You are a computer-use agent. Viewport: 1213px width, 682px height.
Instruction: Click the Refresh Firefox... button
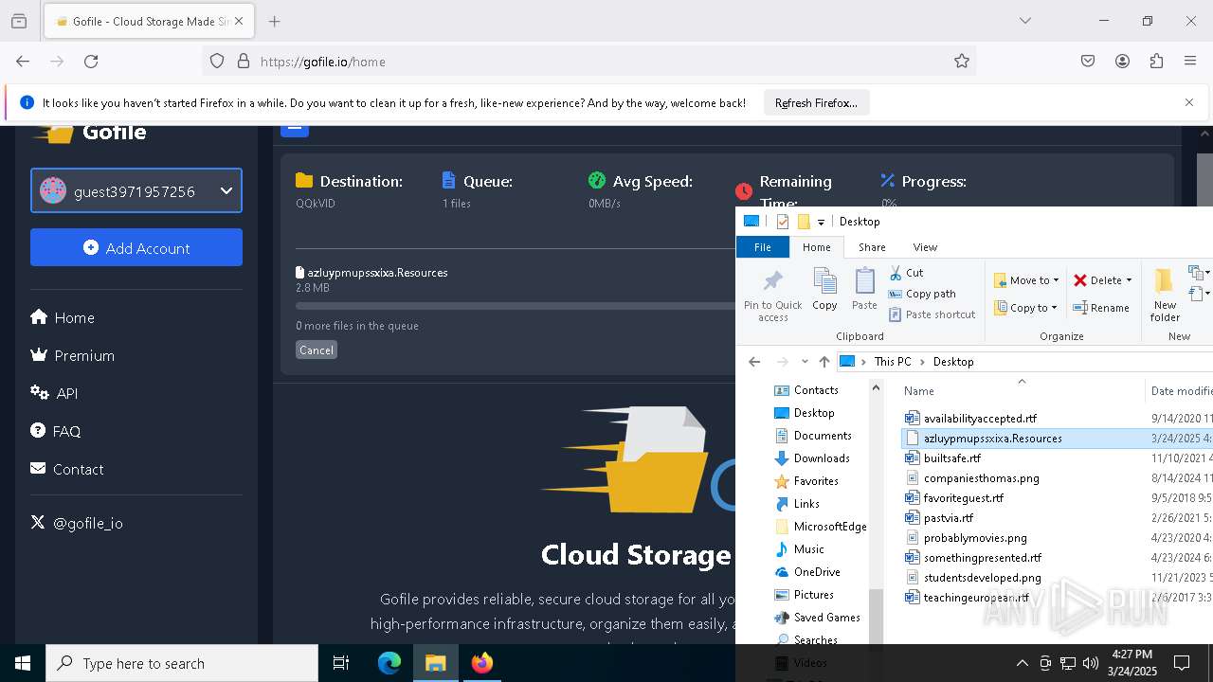click(816, 102)
